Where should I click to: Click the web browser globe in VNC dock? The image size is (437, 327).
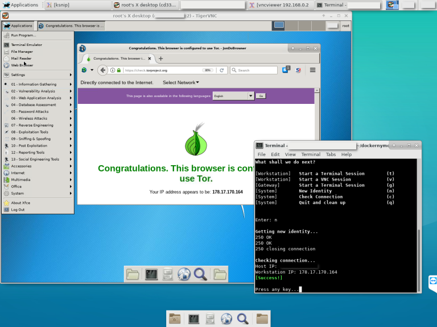pyautogui.click(x=184, y=274)
